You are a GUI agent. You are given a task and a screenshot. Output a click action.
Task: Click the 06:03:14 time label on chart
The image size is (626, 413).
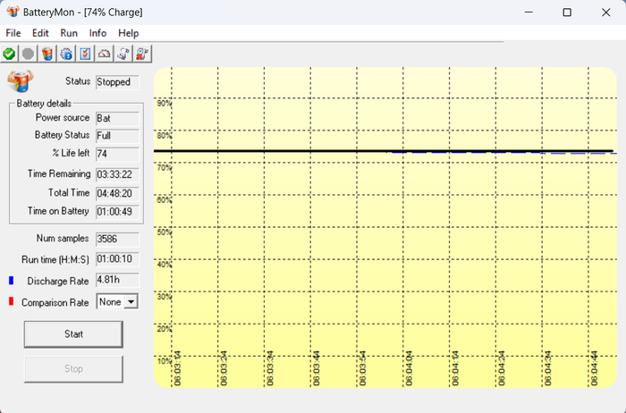pos(178,368)
